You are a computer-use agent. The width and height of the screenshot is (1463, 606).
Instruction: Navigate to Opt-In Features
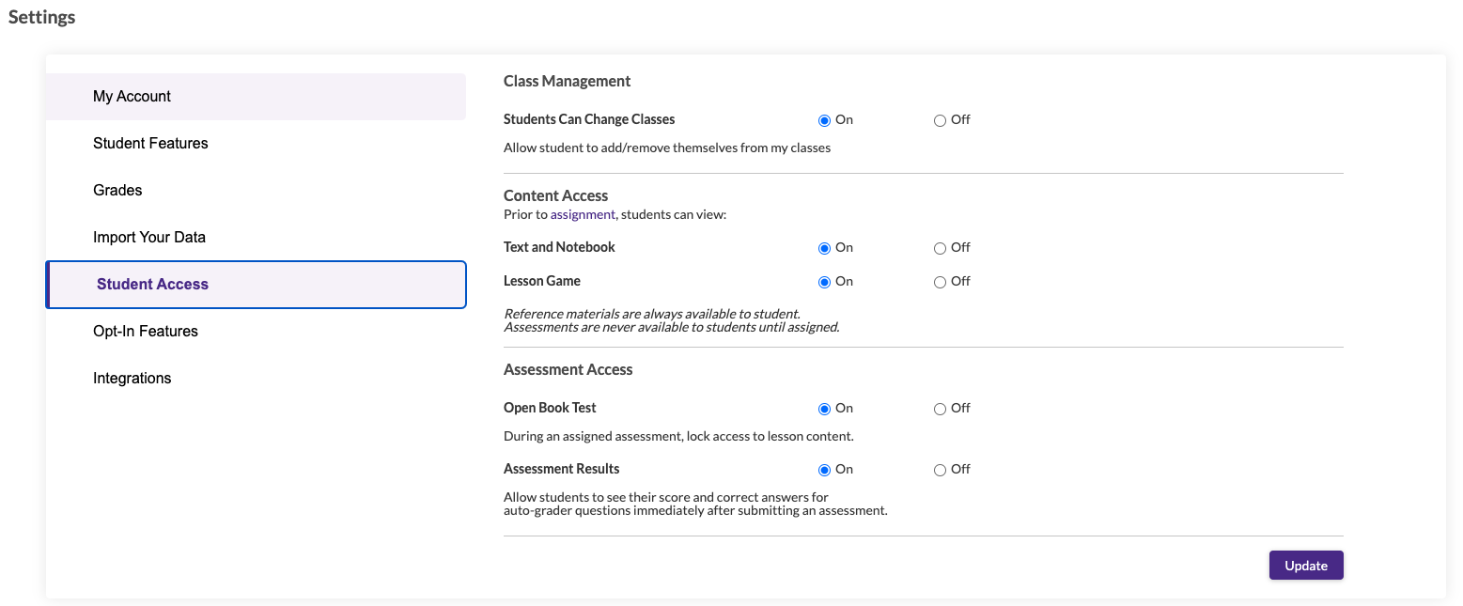click(146, 331)
